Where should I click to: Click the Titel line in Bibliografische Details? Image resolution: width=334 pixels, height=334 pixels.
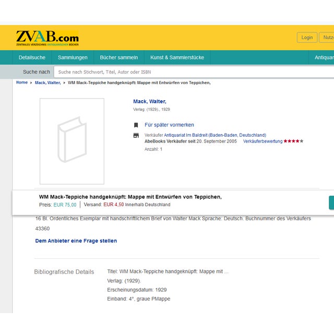click(168, 271)
